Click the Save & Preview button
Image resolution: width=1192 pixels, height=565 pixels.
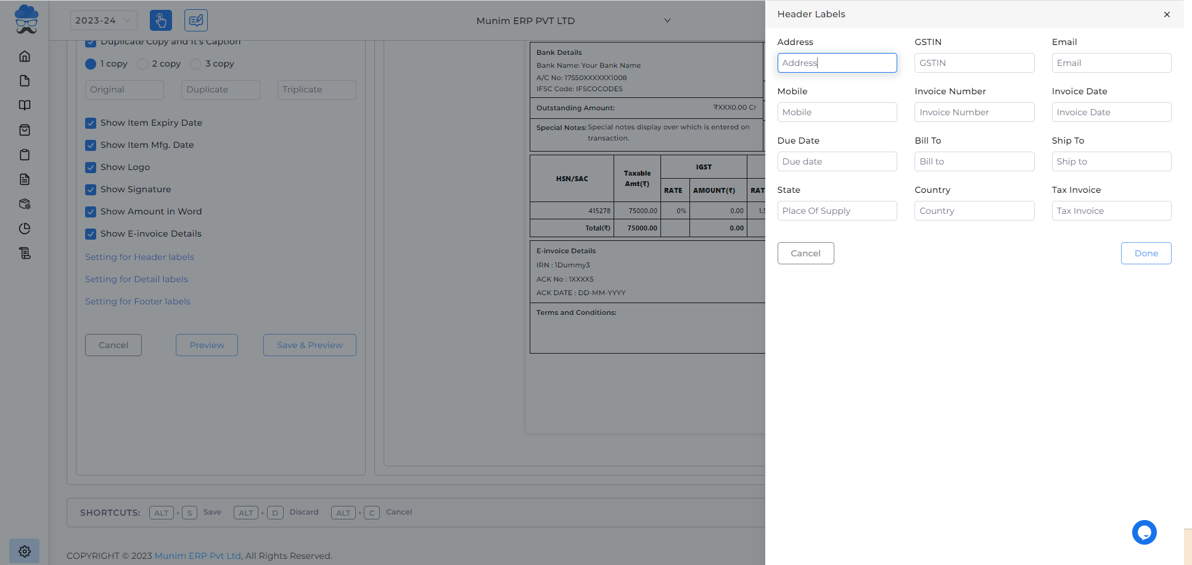[x=309, y=345]
